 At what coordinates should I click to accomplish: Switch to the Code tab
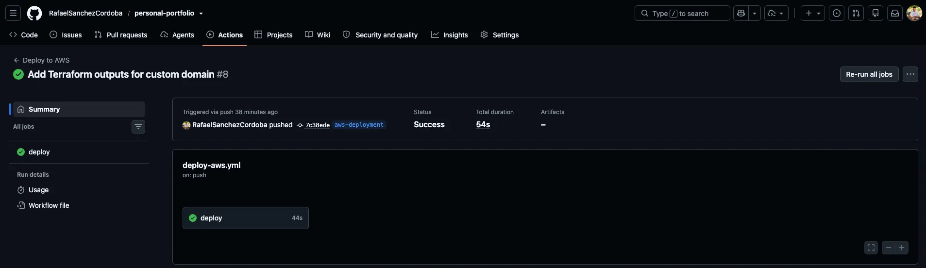click(x=23, y=35)
